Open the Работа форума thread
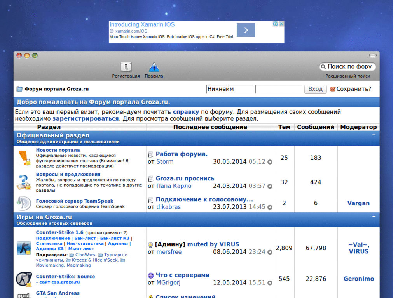 point(182,154)
